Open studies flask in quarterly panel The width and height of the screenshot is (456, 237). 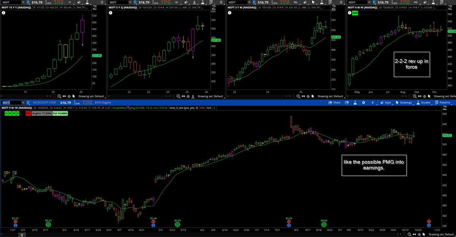pos(203,2)
